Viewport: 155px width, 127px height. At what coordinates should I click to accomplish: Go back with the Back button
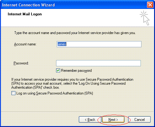click(x=90, y=120)
